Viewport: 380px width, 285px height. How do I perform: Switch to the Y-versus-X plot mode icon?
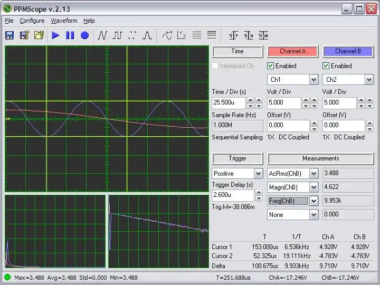(182, 35)
